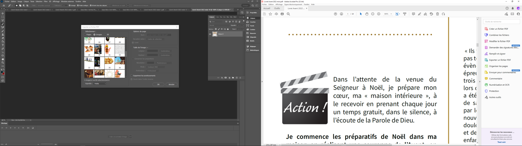
Task: Select the Type tool in Photoshop toolbar
Action: coord(3,45)
